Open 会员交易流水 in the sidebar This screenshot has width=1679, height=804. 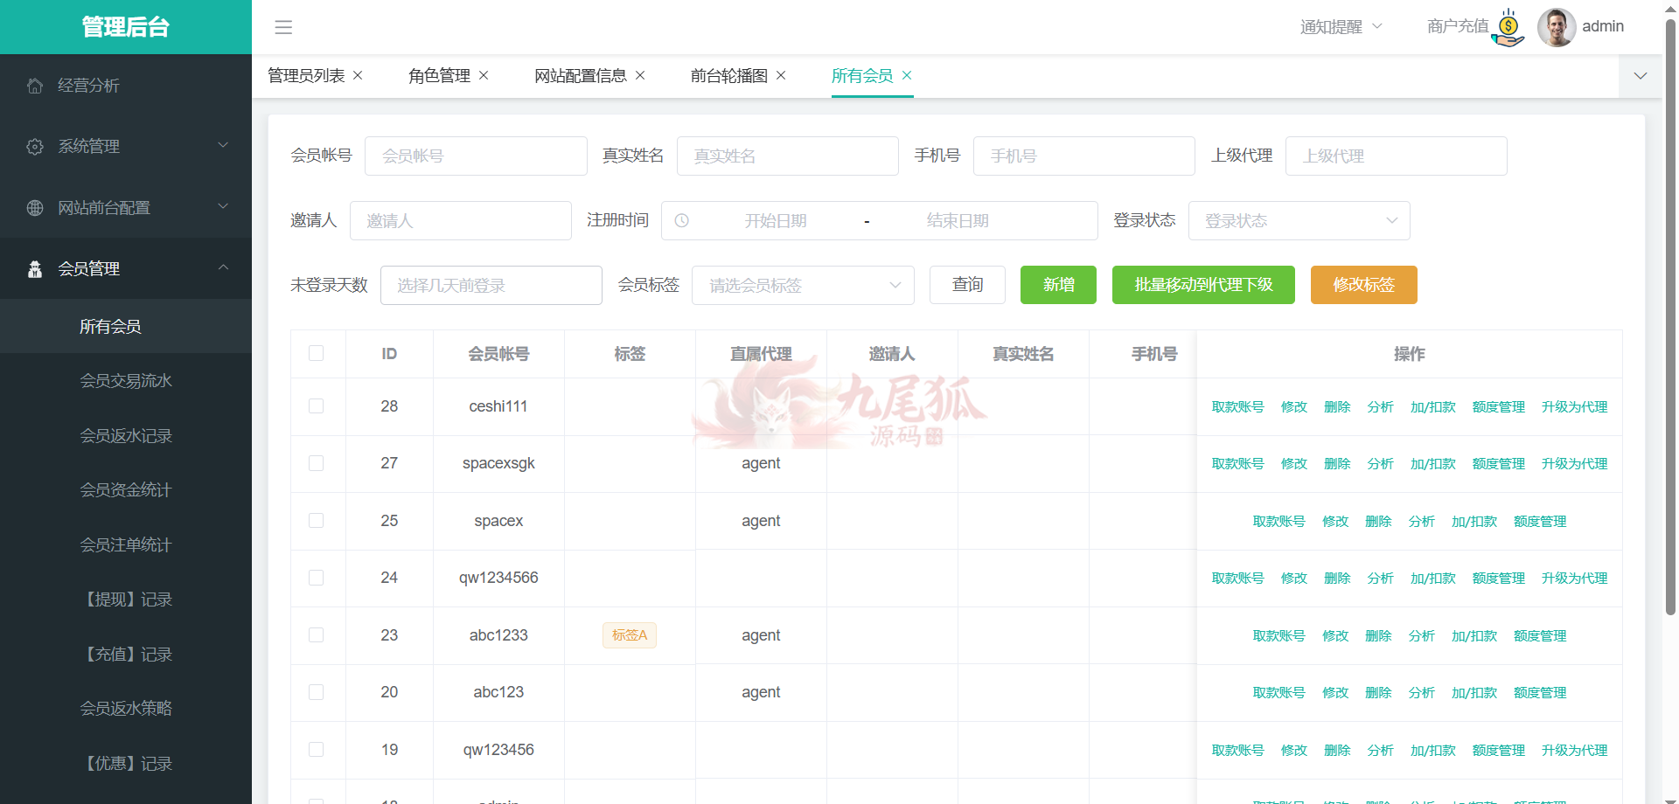(126, 381)
